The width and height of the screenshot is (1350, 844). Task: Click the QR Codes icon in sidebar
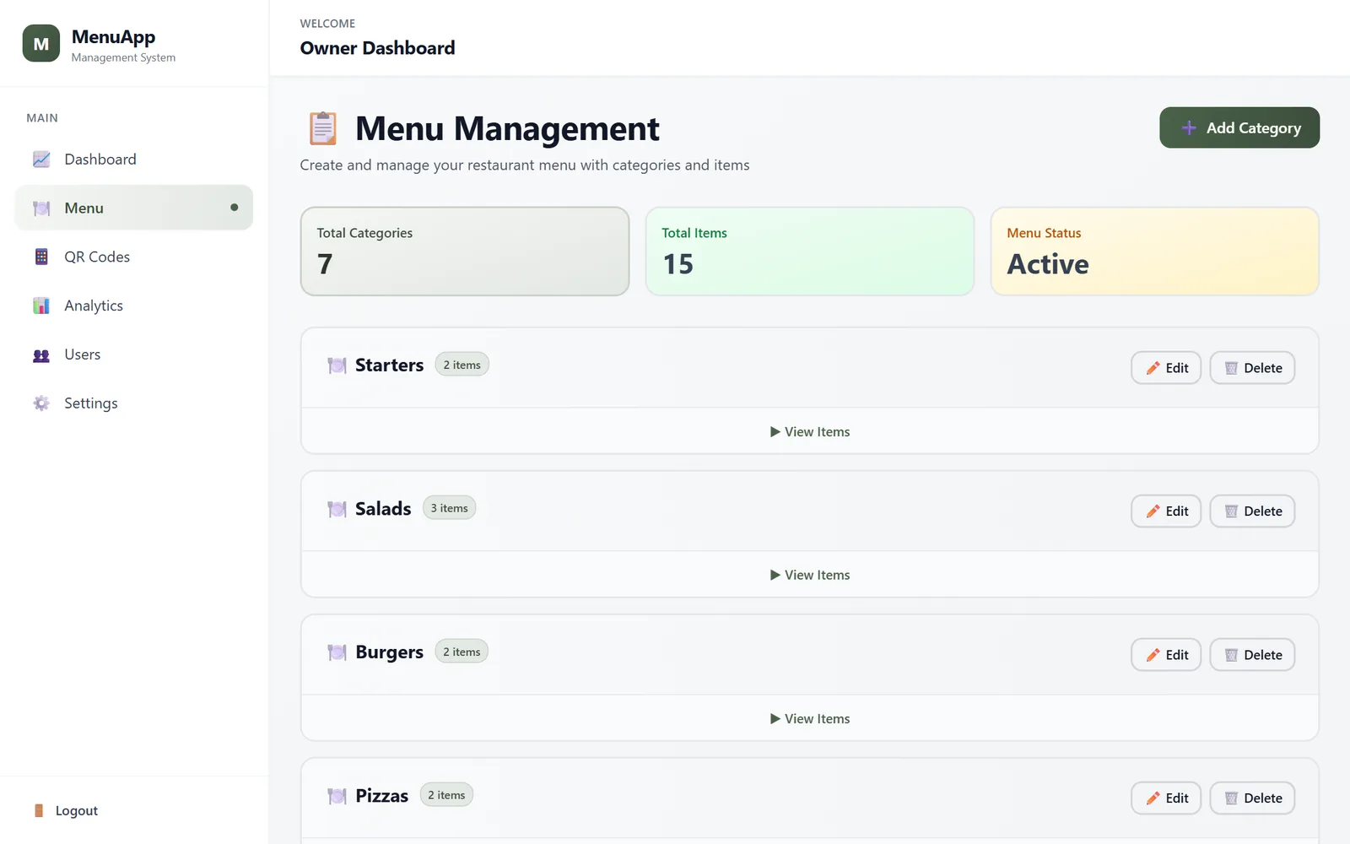coord(41,257)
